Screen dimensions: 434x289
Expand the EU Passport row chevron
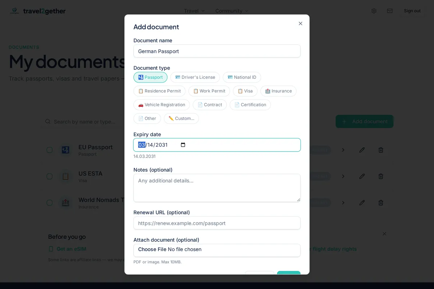click(x=343, y=150)
